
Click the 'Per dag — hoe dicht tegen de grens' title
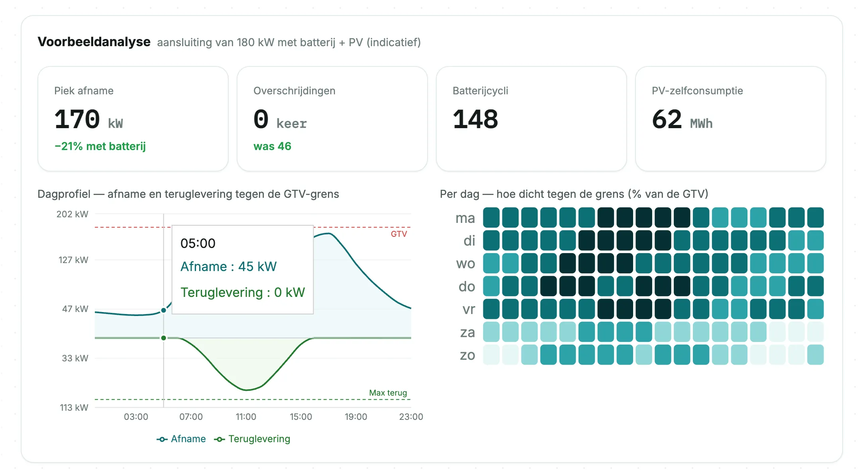(574, 194)
